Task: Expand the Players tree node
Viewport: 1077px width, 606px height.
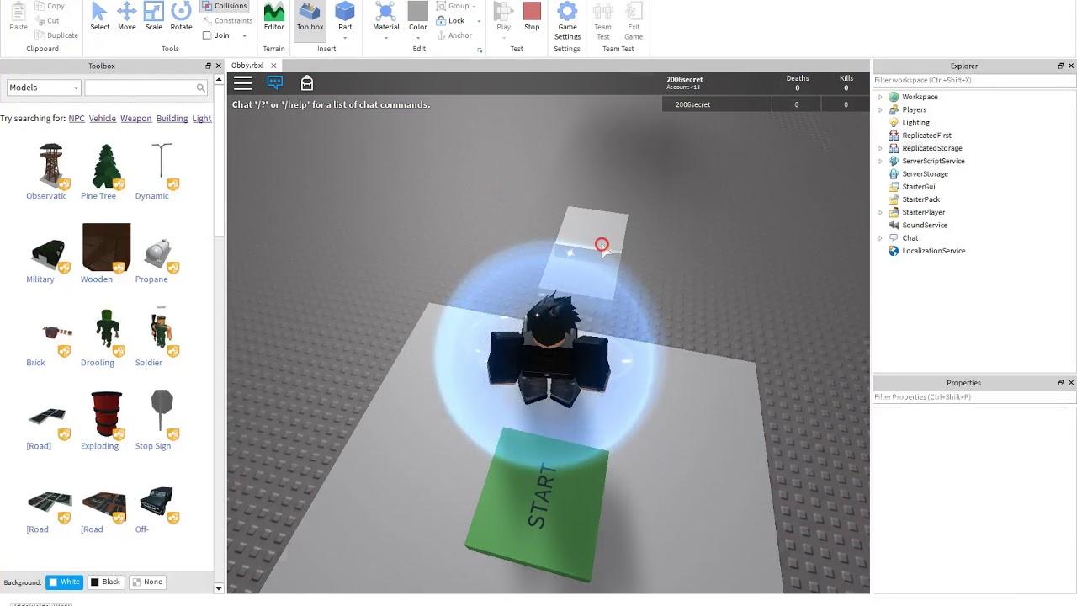Action: click(880, 109)
